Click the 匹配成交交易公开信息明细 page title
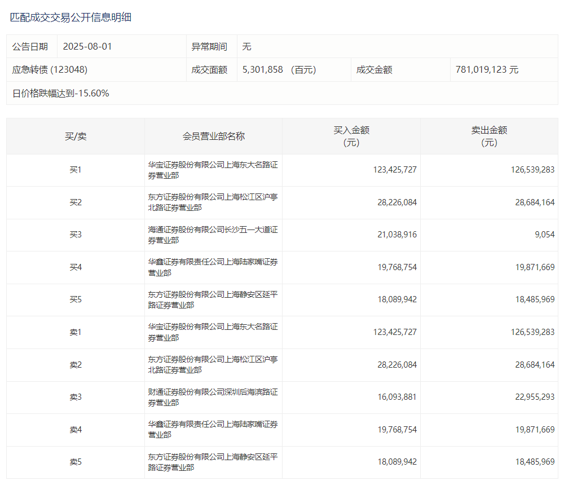Viewport: 564px width, 481px height. (70, 17)
